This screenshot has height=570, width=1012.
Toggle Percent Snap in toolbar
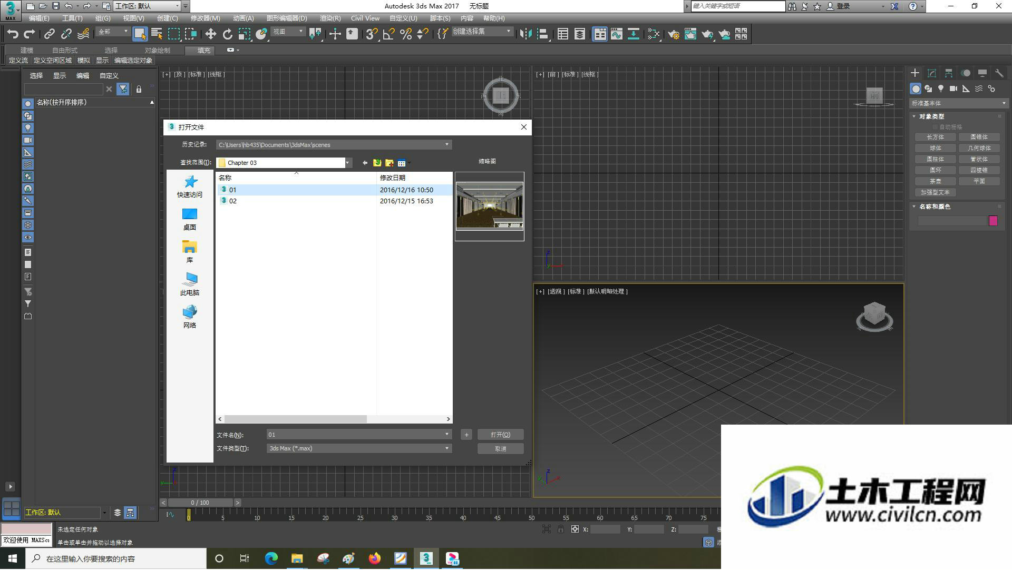pyautogui.click(x=406, y=34)
